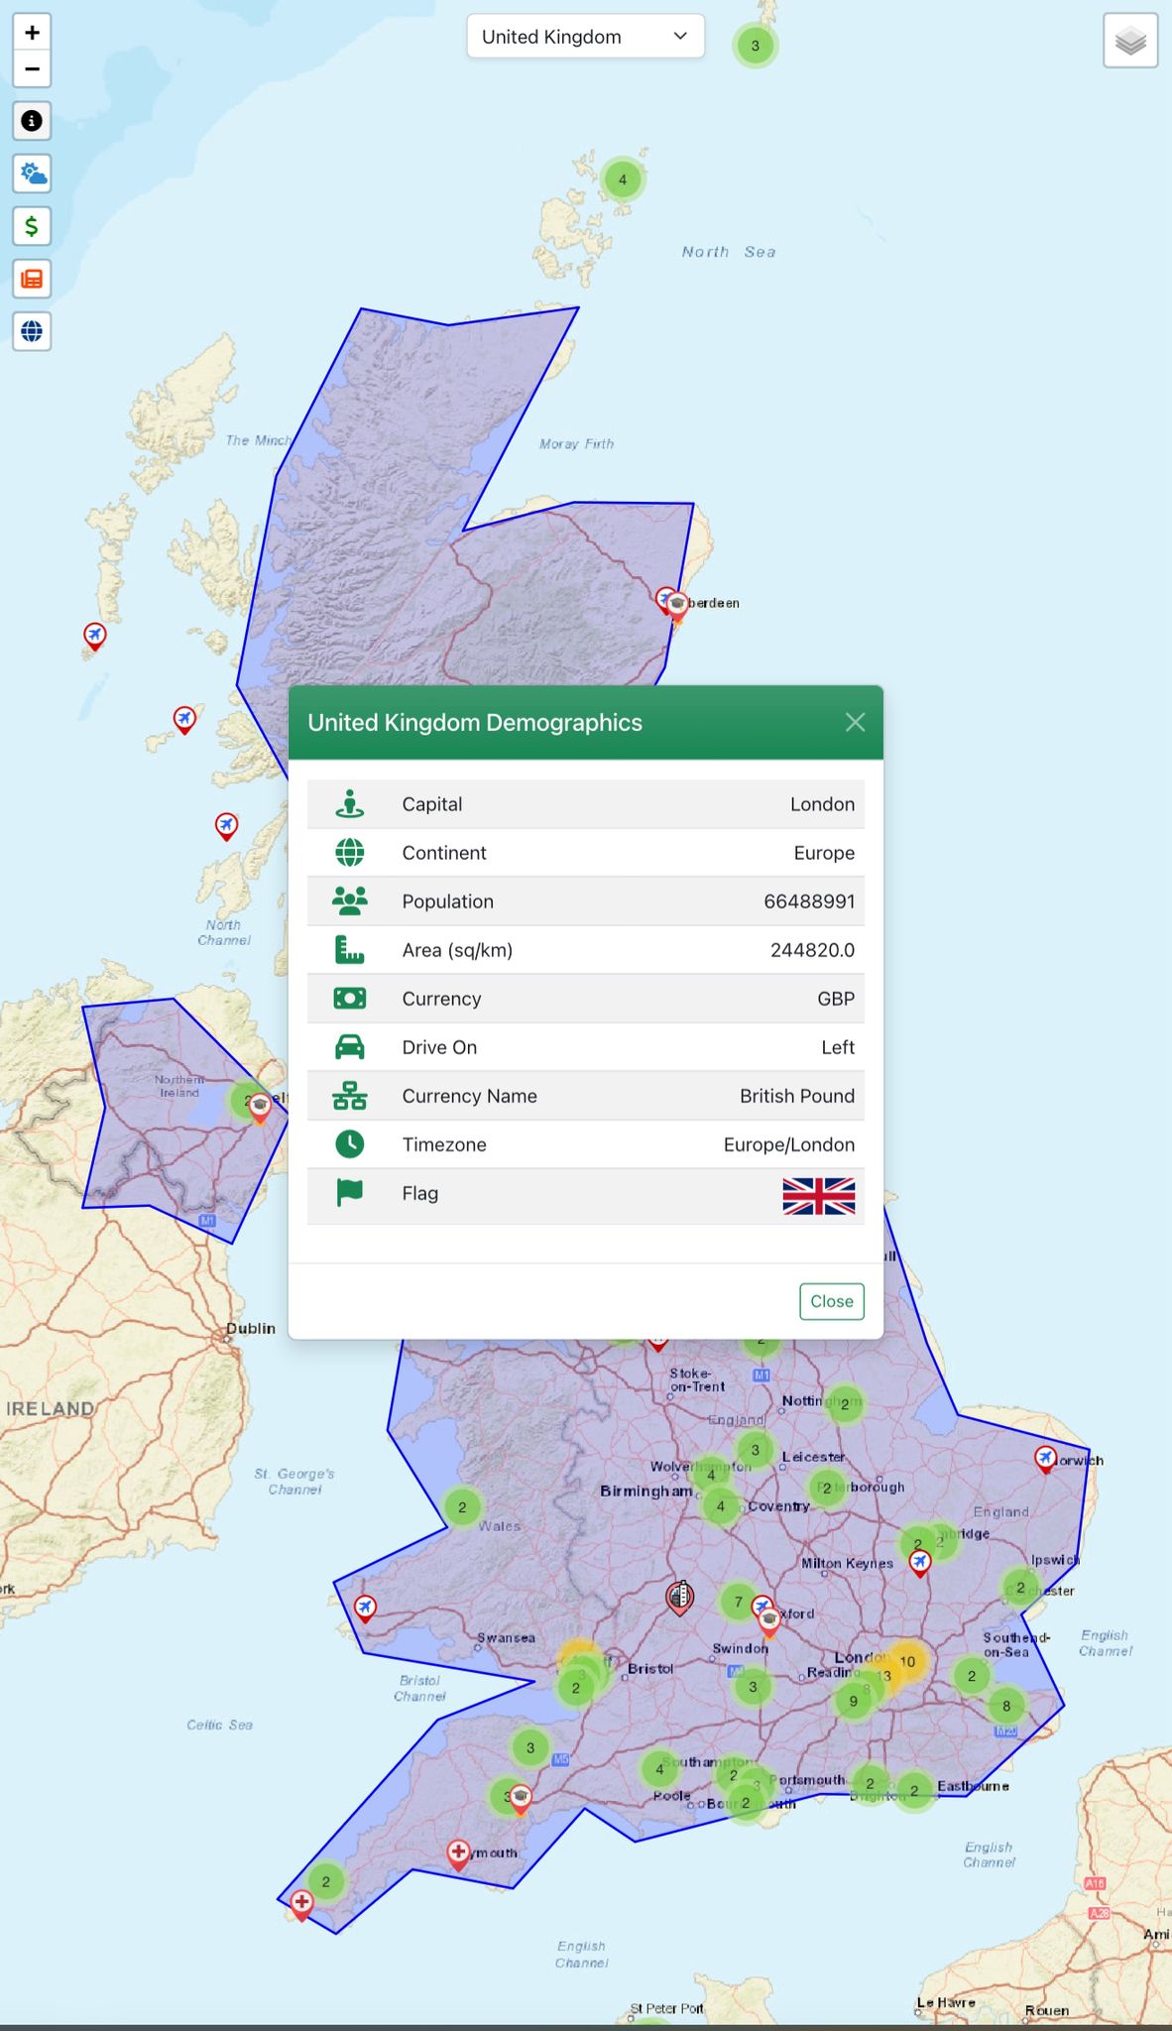
Task: Click the cluster marker labeled 8
Action: [x=1006, y=1706]
